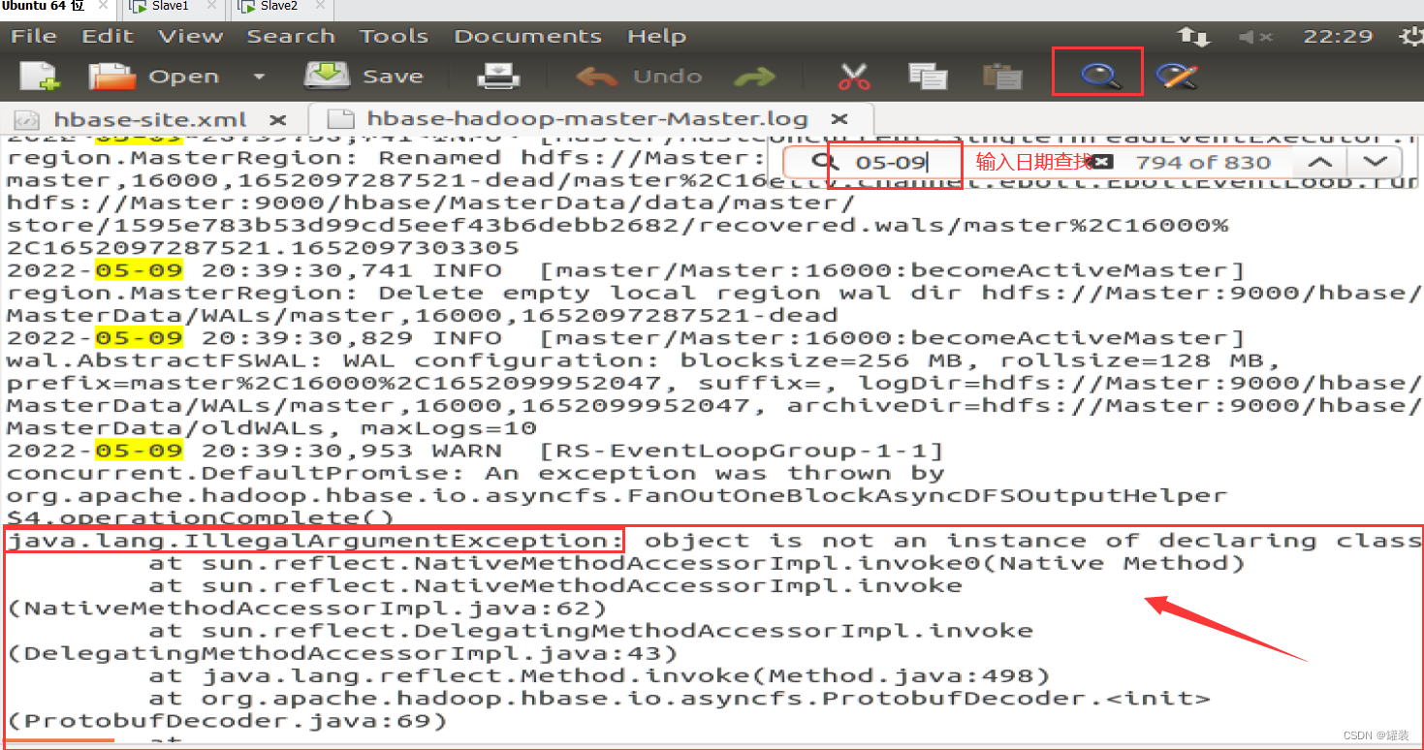Expand the recent files dropdown beside Open
This screenshot has width=1424, height=750.
pyautogui.click(x=259, y=77)
